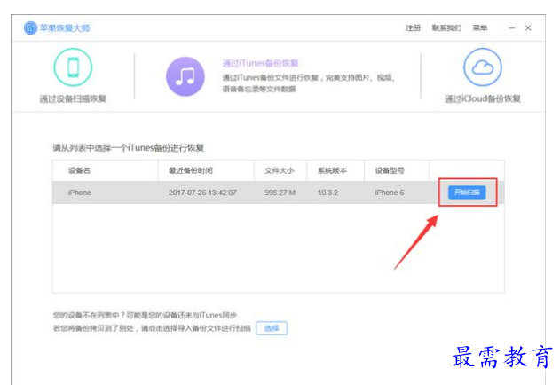The image size is (560, 385).
Task: Click file size value 998.27 M
Action: tap(280, 192)
